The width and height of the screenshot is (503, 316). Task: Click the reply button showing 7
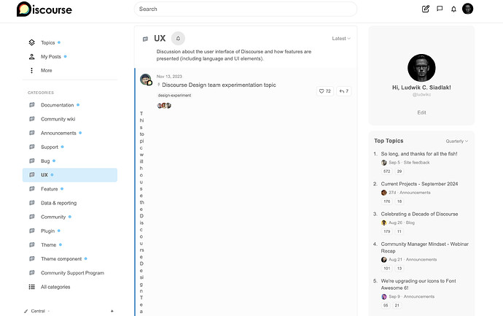click(x=343, y=91)
